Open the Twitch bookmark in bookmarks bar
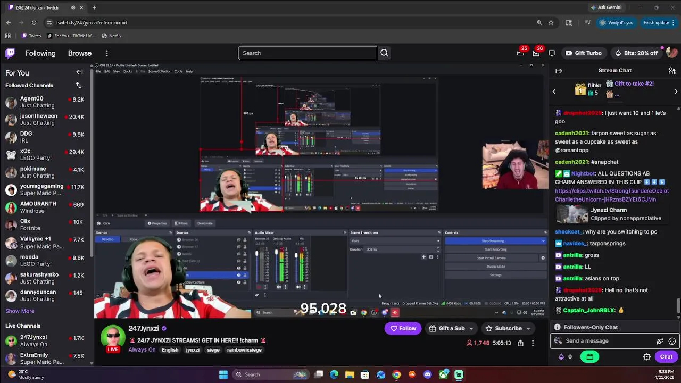Screen dimensions: 681x383 pos(31,36)
